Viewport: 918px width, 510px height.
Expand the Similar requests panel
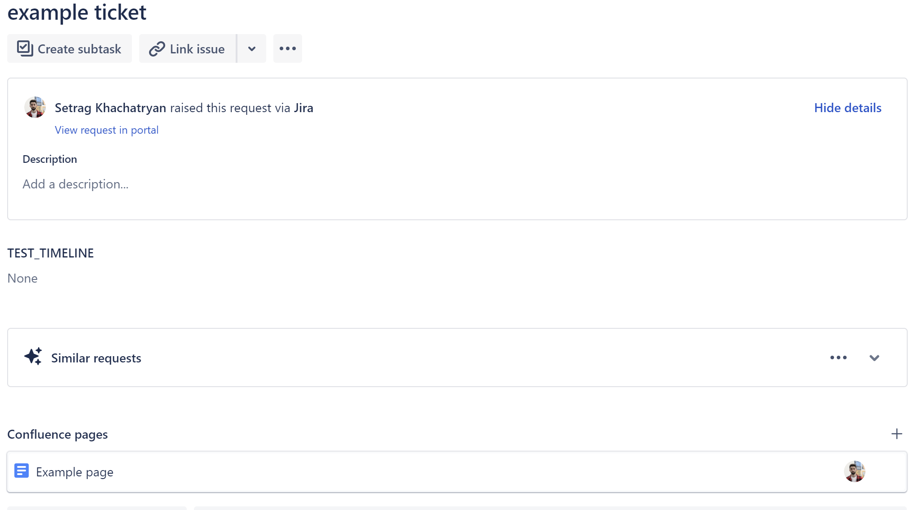tap(874, 357)
